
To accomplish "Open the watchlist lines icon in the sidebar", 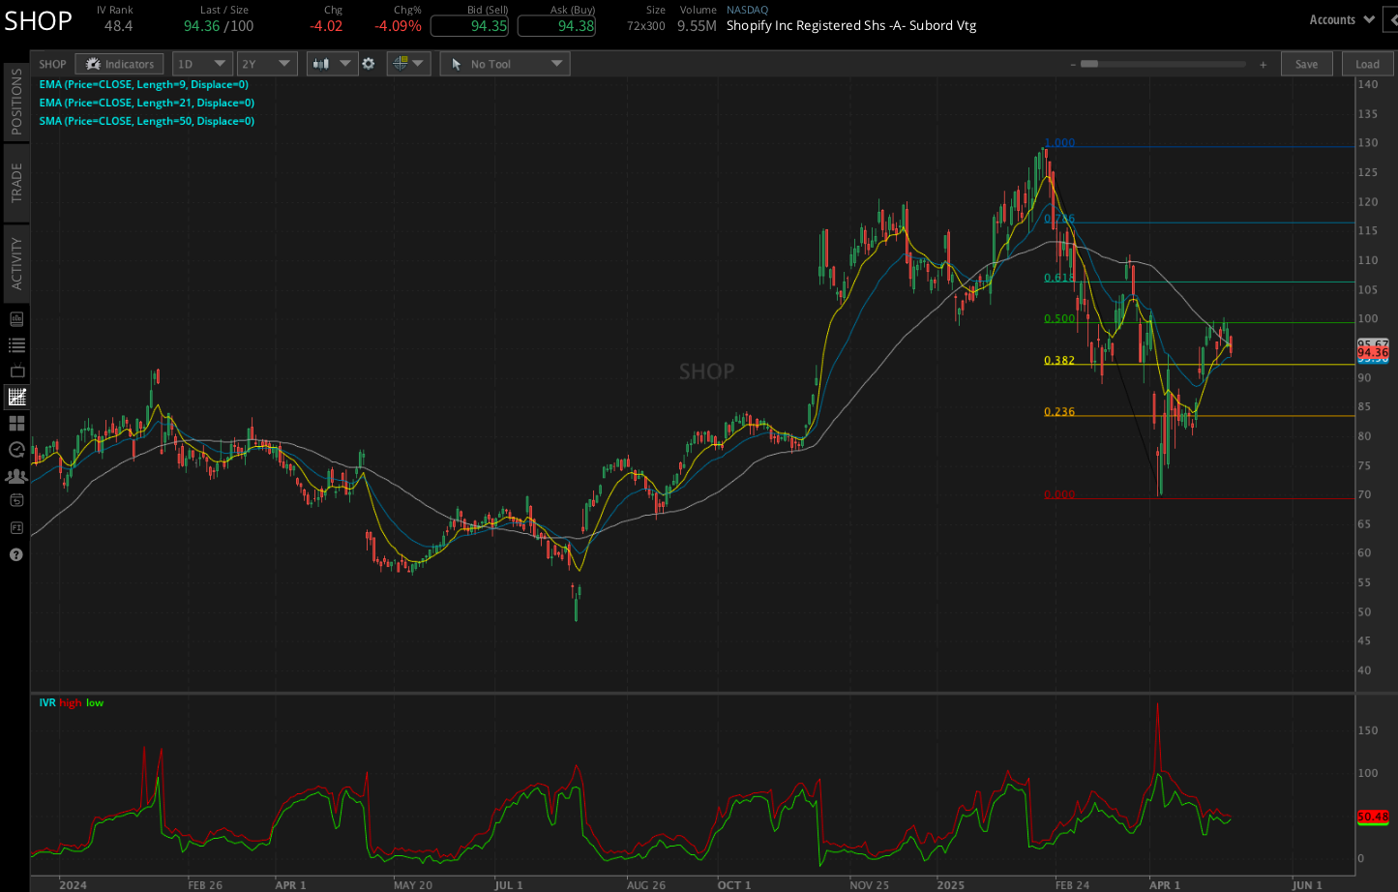I will tap(16, 345).
